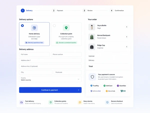Click the 'Forest Green' variant text
150x113 pixels.
101,38
